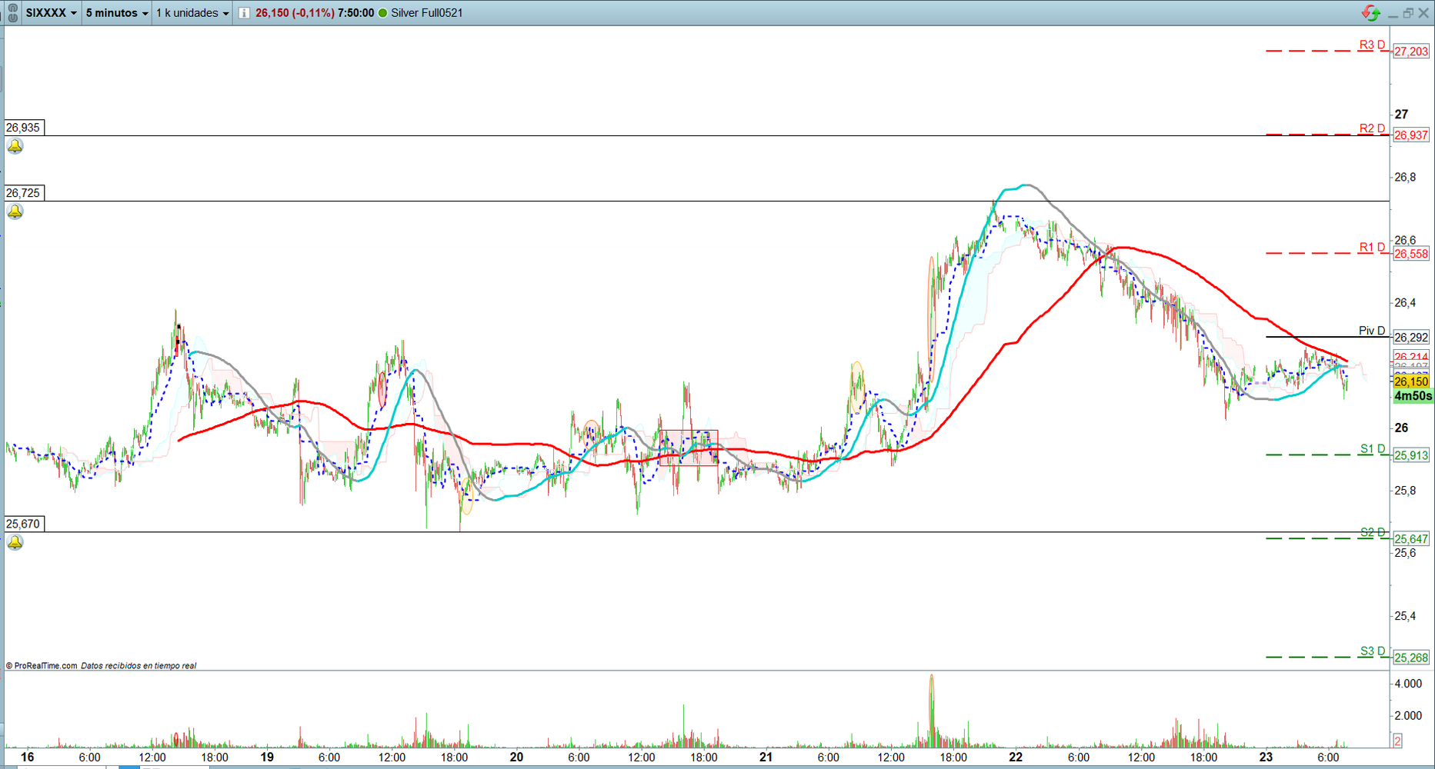The width and height of the screenshot is (1435, 769).
Task: Select the red shaded rectangle on day 20
Action: click(689, 448)
